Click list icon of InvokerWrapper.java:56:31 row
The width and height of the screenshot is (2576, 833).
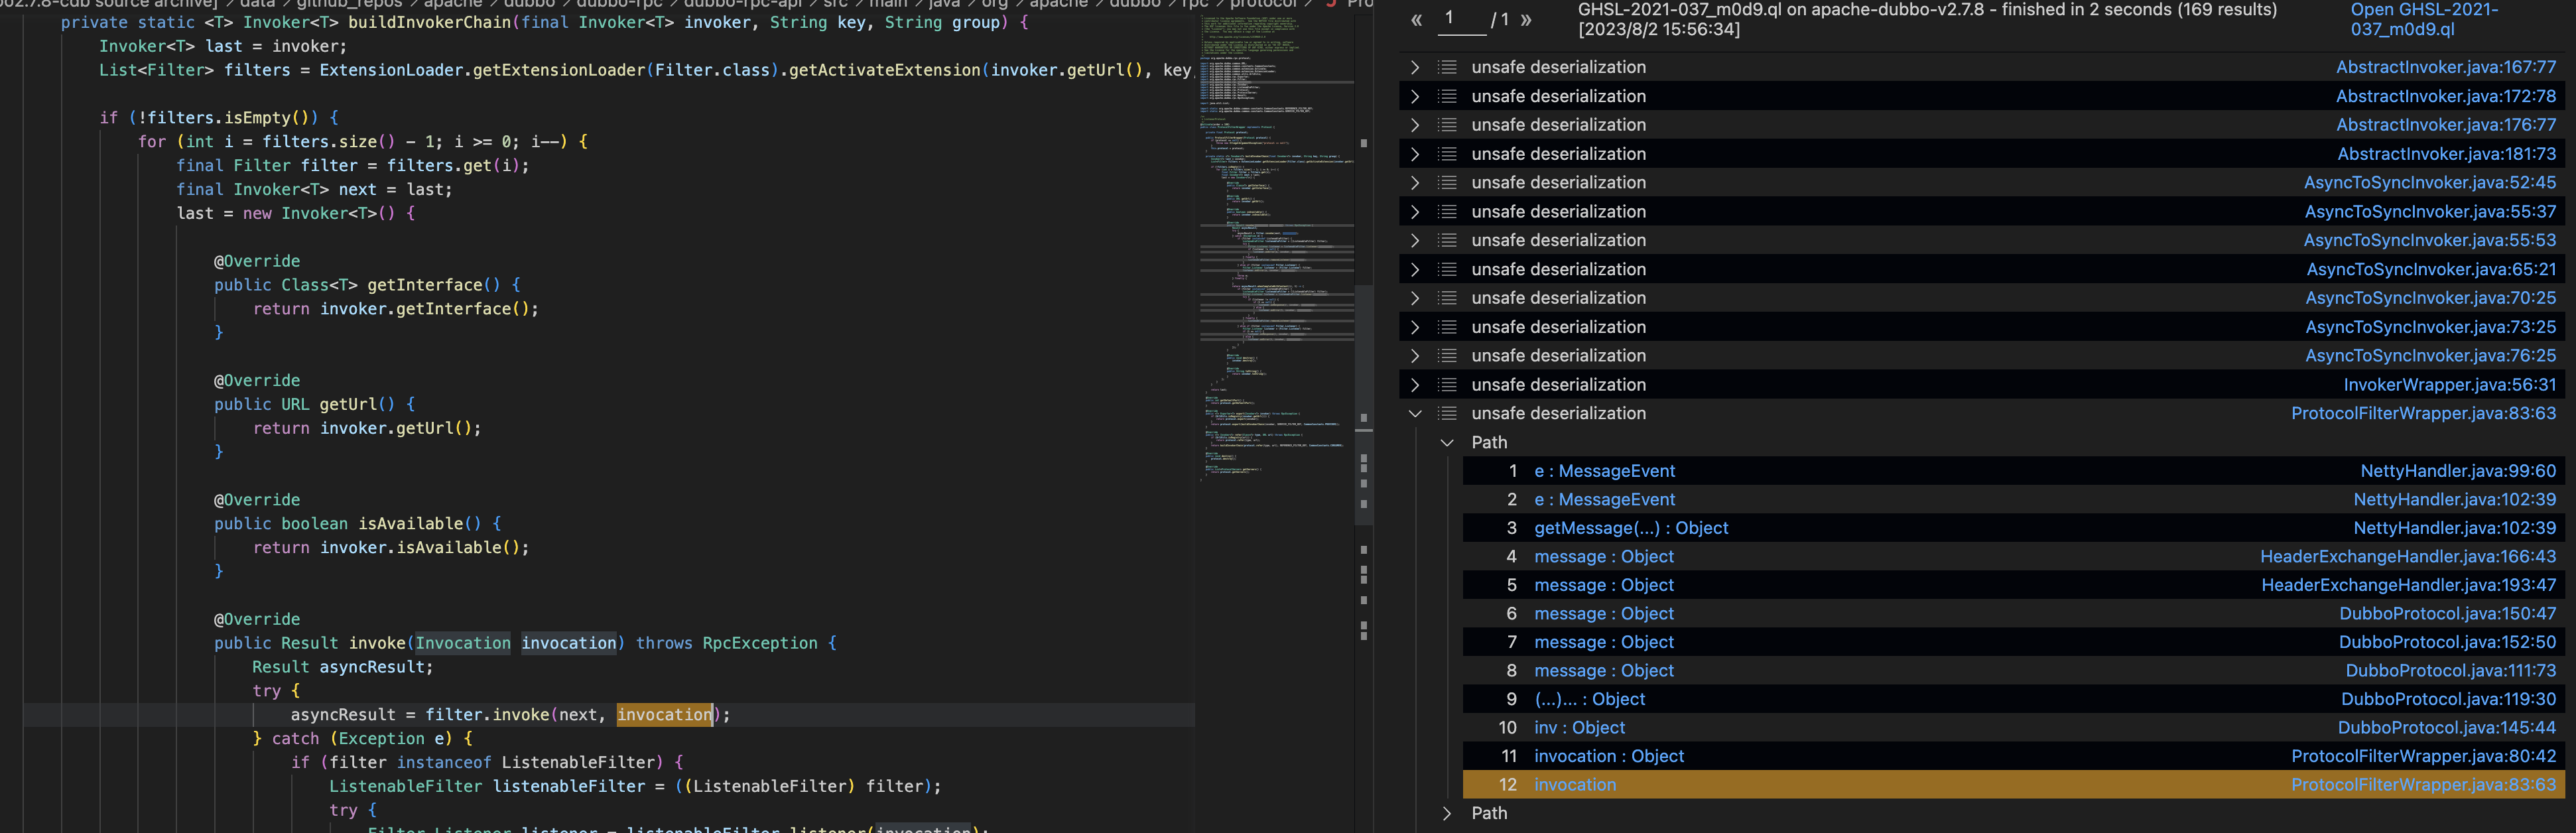[1447, 385]
